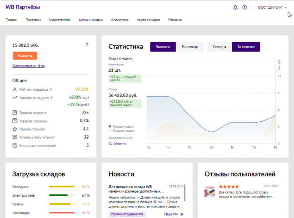
Task: Click the +15 шт. от прошлой недели badge
Action: click(x=125, y=79)
